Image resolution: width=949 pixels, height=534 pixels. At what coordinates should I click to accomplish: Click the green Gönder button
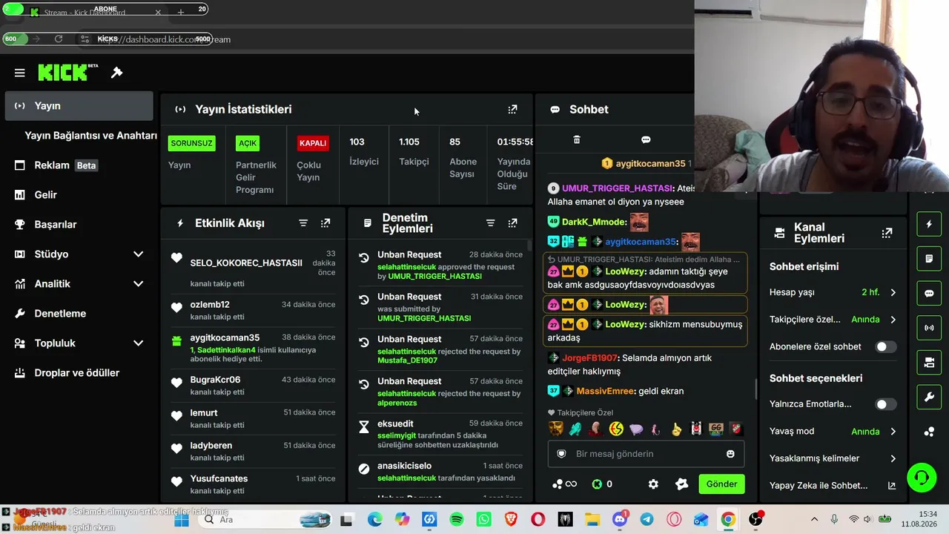tap(721, 484)
